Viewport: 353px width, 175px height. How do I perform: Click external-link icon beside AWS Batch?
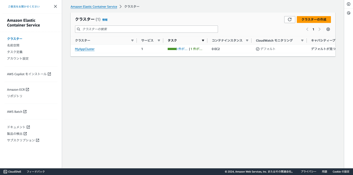click(x=25, y=111)
